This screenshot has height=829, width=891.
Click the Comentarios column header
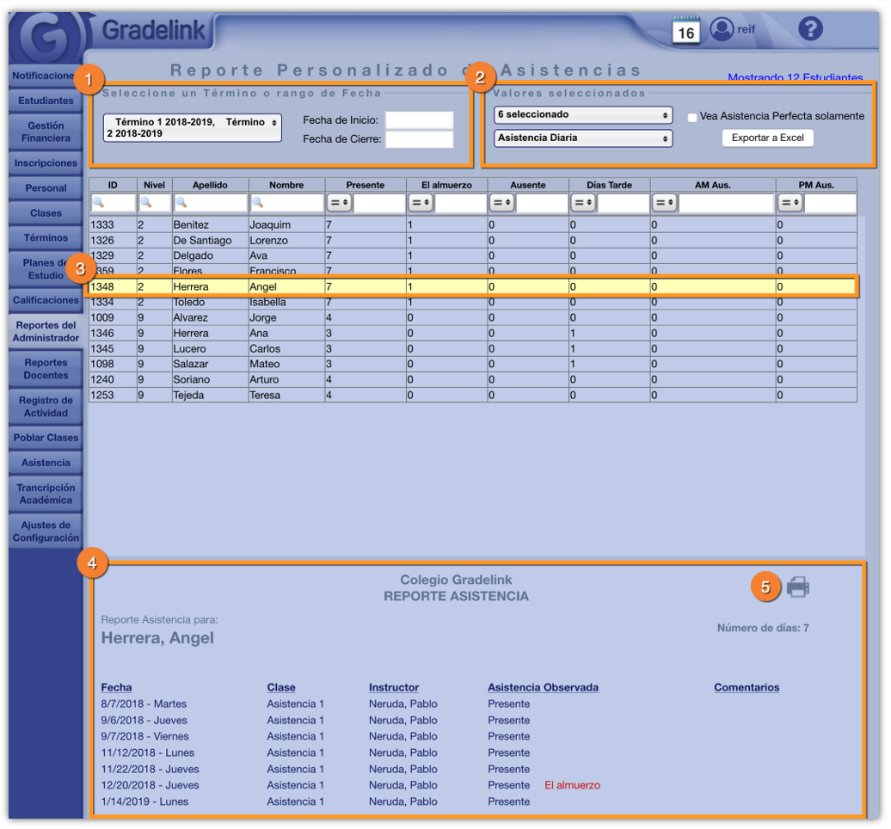point(747,687)
